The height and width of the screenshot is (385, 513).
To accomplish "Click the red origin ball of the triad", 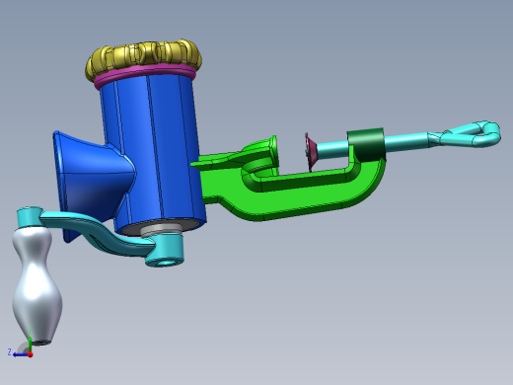I will coord(31,354).
